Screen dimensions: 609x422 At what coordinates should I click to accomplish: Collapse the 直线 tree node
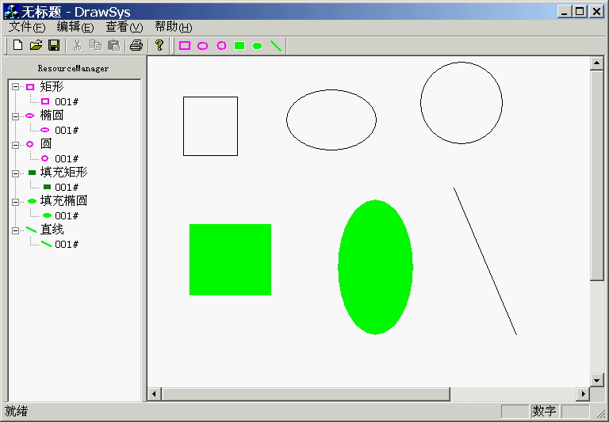click(x=15, y=230)
